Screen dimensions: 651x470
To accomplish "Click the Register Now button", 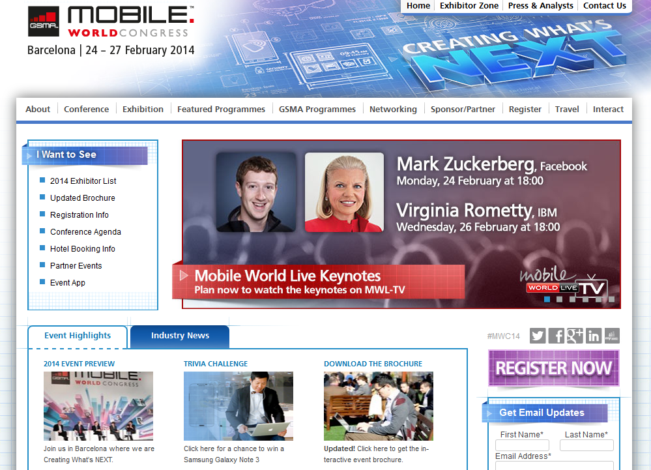I will click(x=554, y=368).
